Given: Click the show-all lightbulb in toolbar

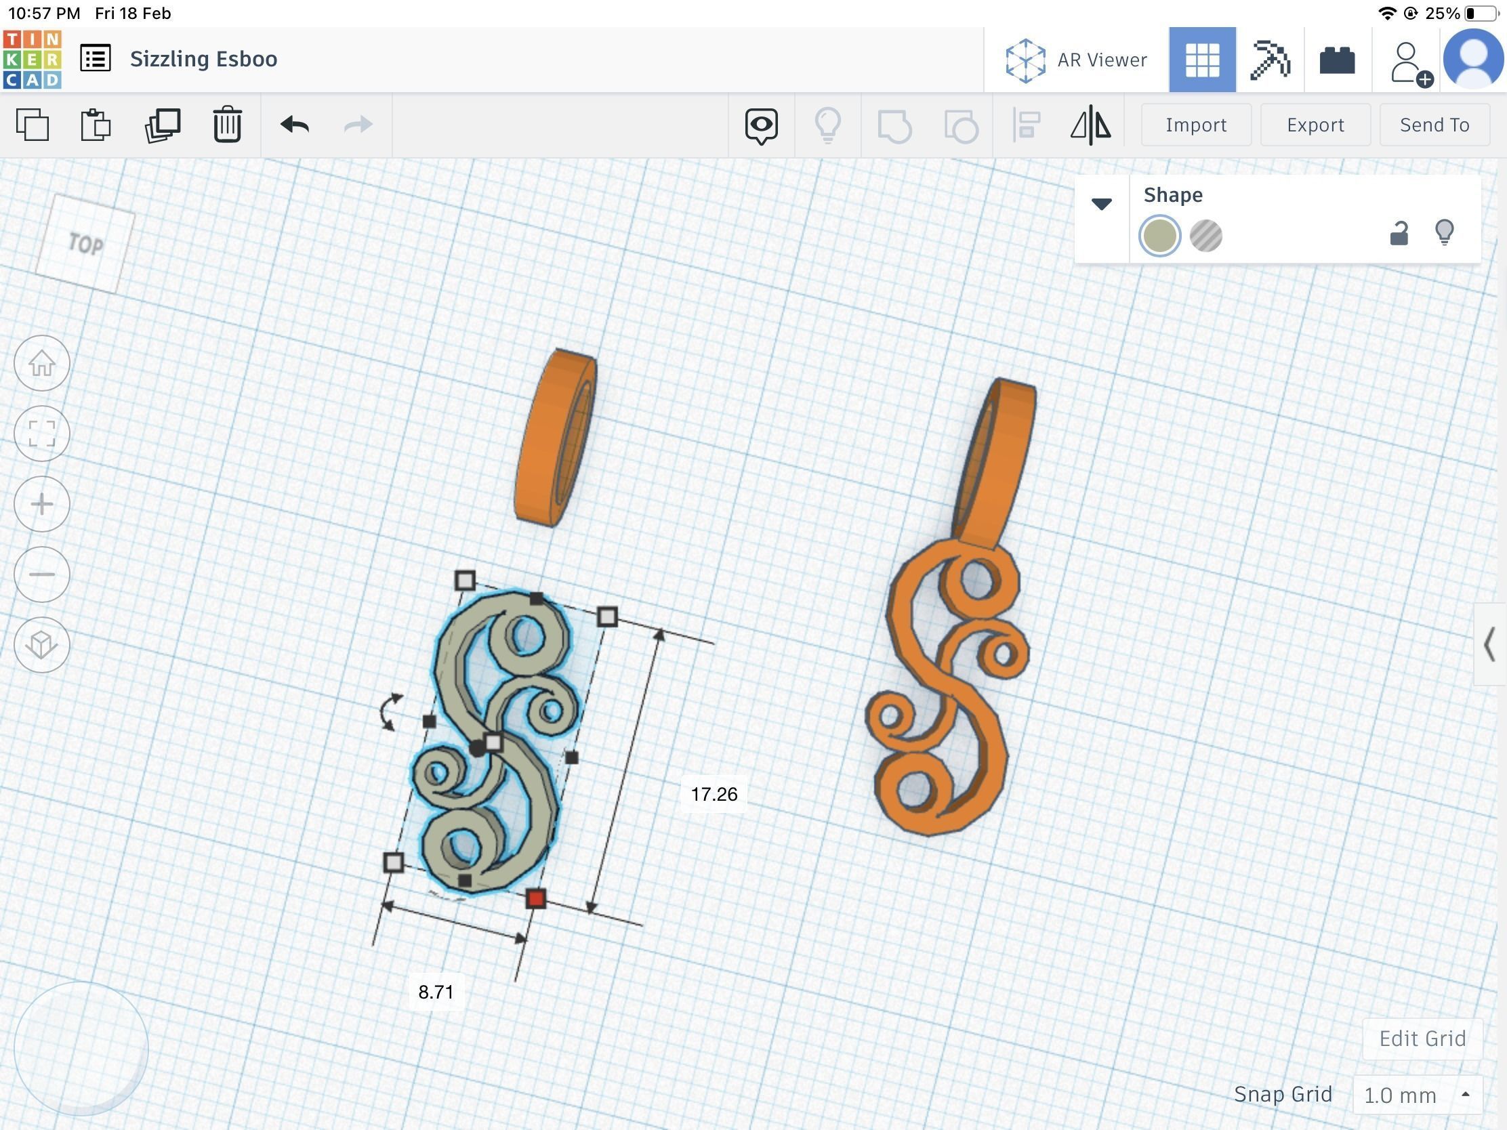Looking at the screenshot, I should [828, 125].
